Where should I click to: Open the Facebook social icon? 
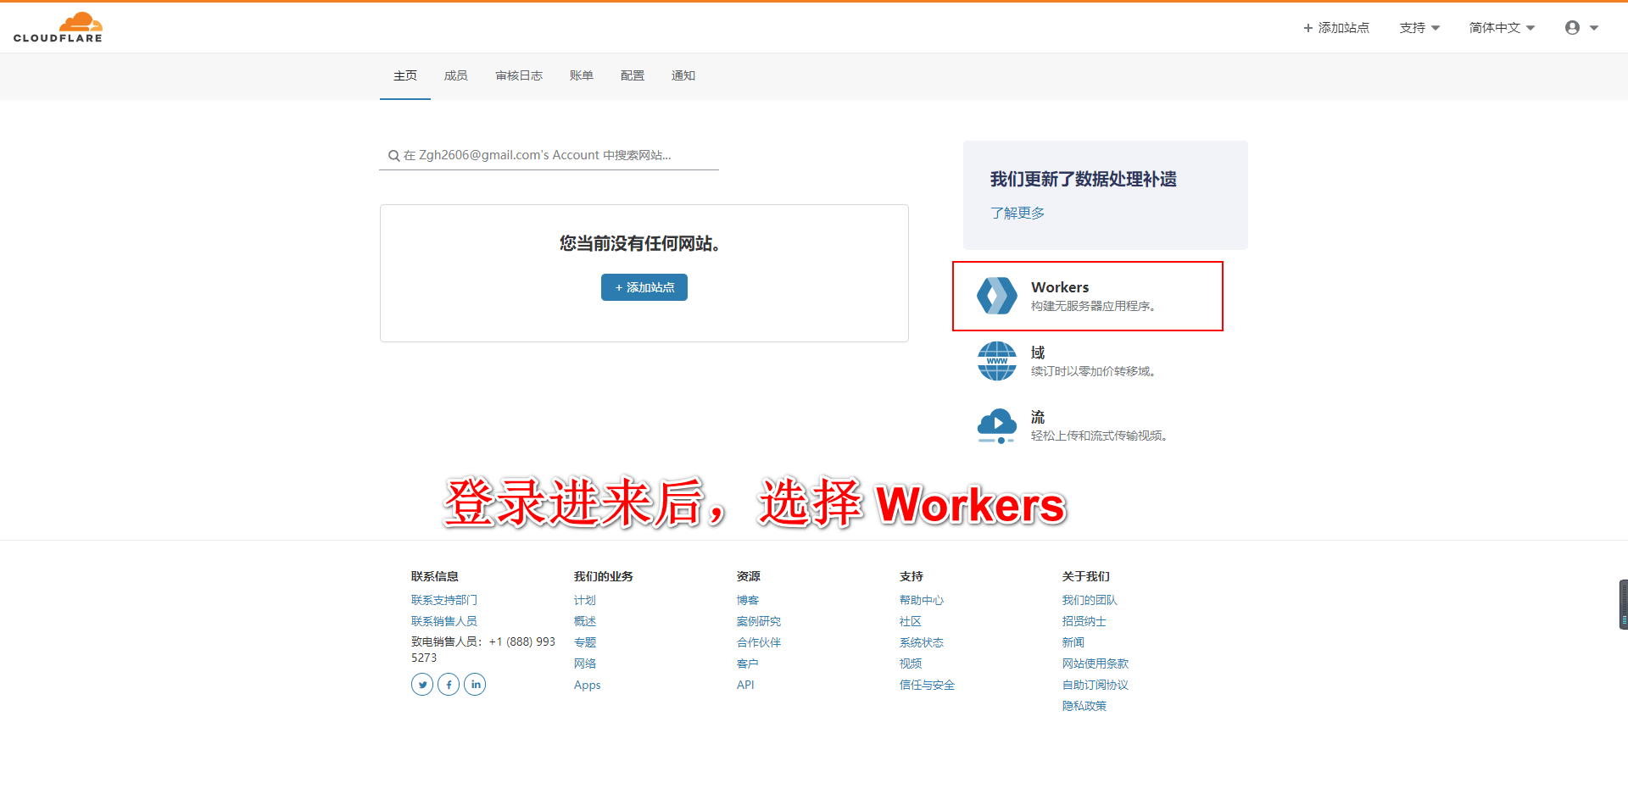(x=449, y=684)
